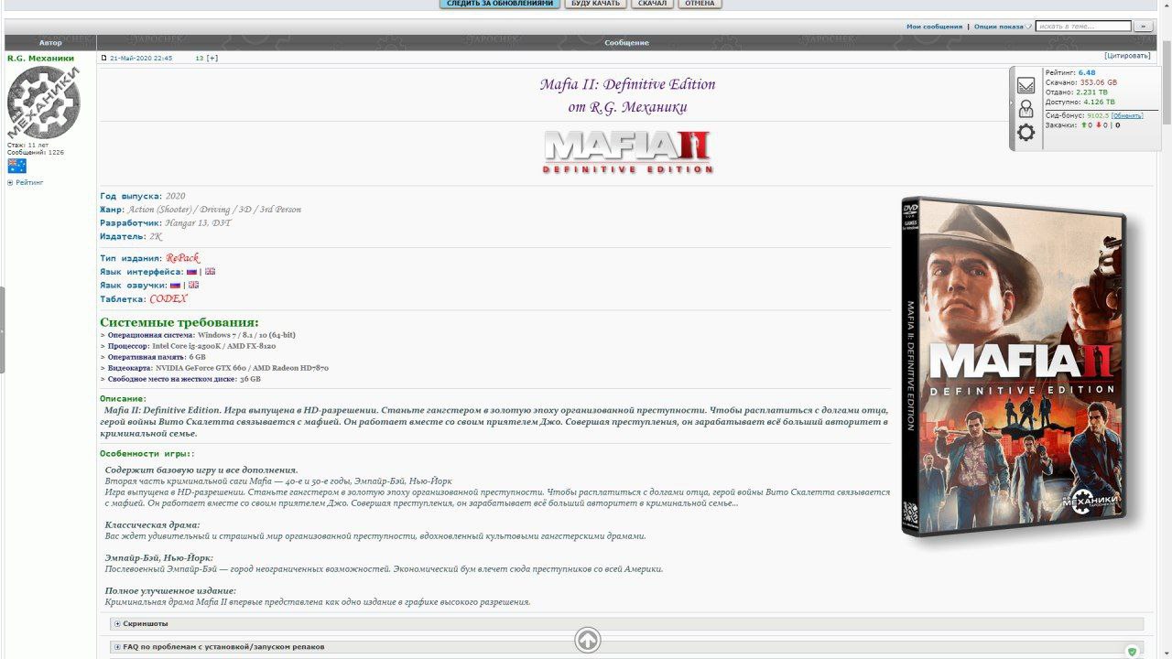Screen dimensions: 1172x659
Task: Click the Свободное место 36 GB line
Action: click(x=180, y=379)
